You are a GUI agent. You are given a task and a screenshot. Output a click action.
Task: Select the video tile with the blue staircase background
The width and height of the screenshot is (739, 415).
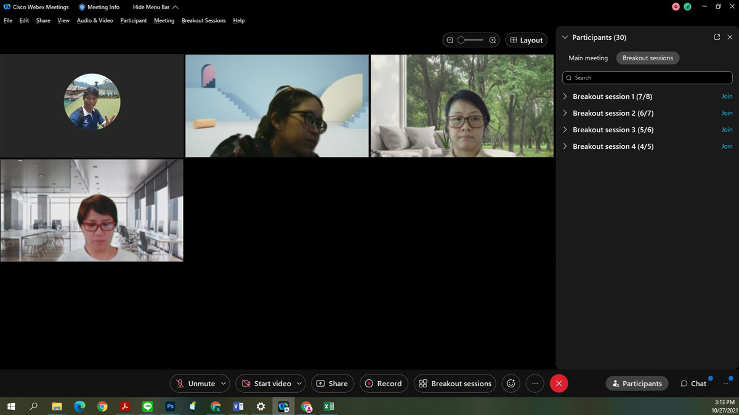tap(277, 106)
